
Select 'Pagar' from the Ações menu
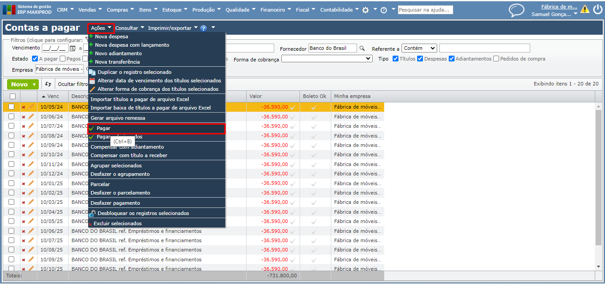point(103,128)
